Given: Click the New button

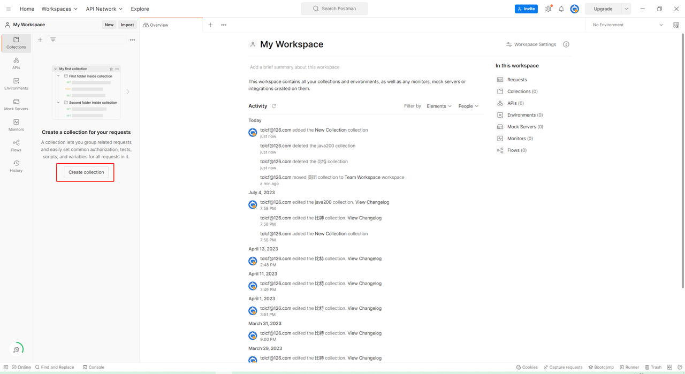Looking at the screenshot, I should point(109,25).
